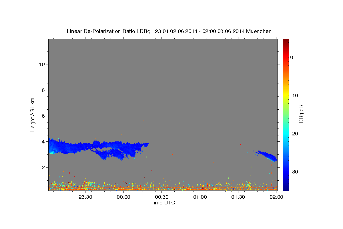The width and height of the screenshot is (343, 229).
Task: Click the '01:00' time tick label
Action: tap(200, 197)
